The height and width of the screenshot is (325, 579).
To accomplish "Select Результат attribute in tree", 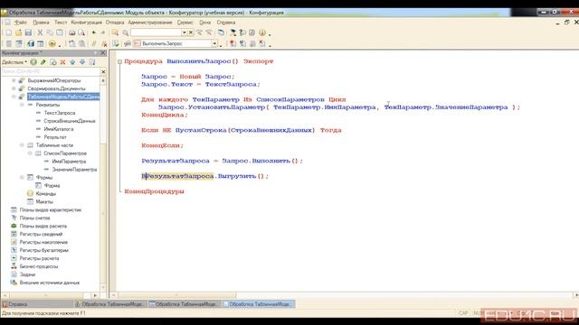I will click(x=55, y=137).
